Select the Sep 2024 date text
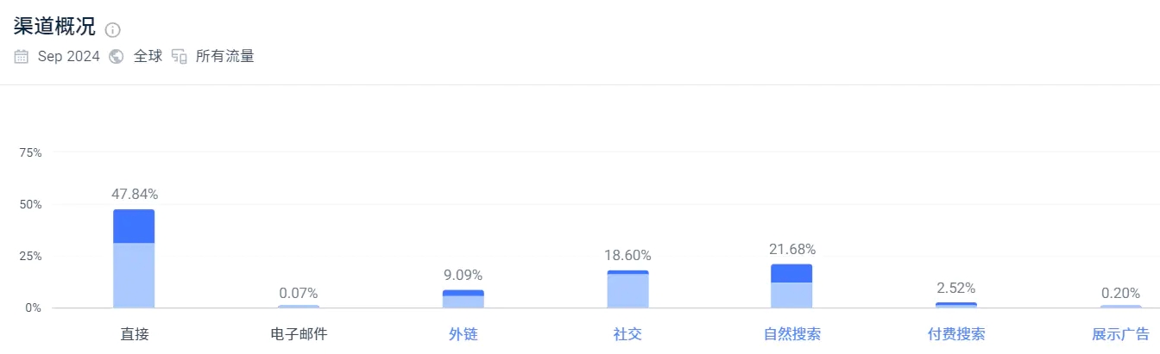The image size is (1160, 354). (69, 57)
